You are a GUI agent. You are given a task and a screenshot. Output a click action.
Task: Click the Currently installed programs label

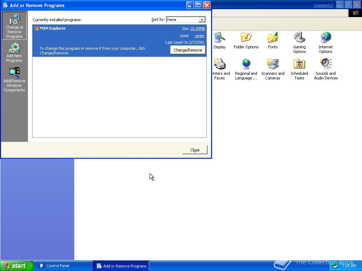(x=57, y=20)
